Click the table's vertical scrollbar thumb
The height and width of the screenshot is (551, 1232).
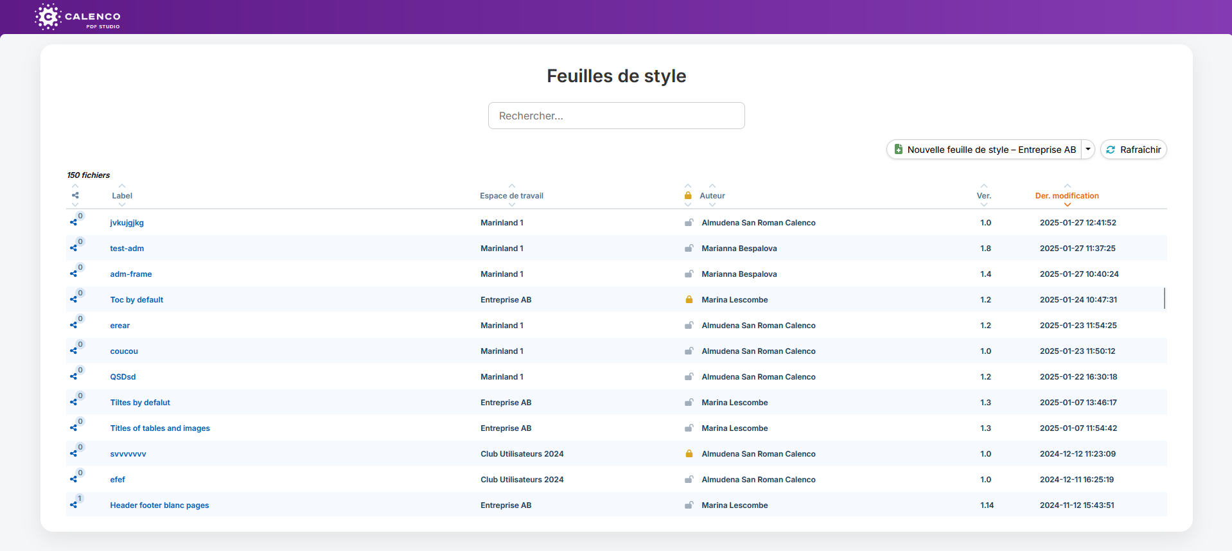1165,298
